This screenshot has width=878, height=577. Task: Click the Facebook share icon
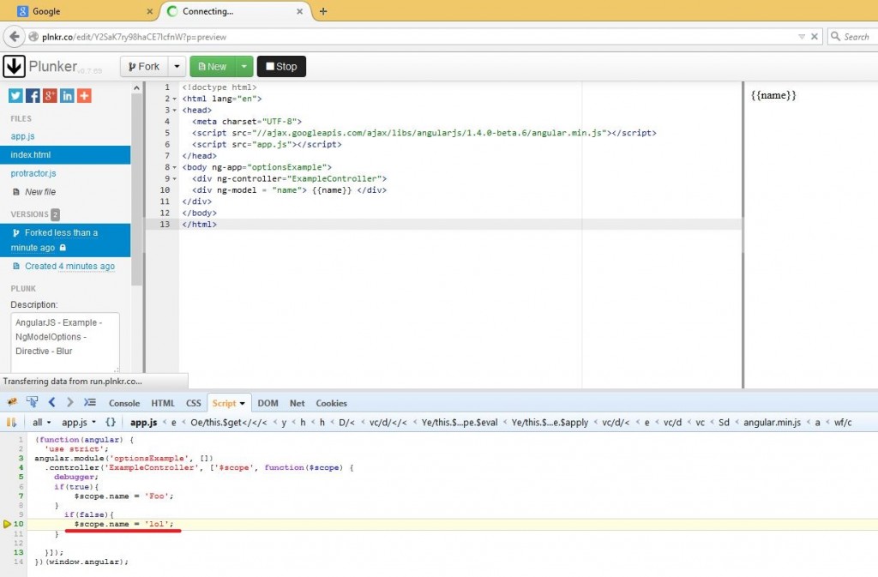[x=33, y=96]
